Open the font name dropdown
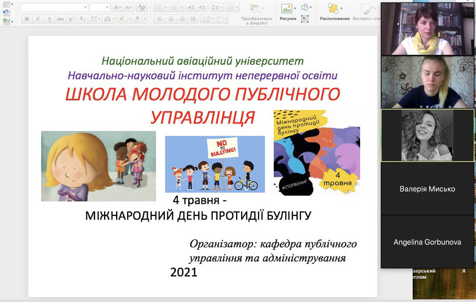 click(86, 7)
